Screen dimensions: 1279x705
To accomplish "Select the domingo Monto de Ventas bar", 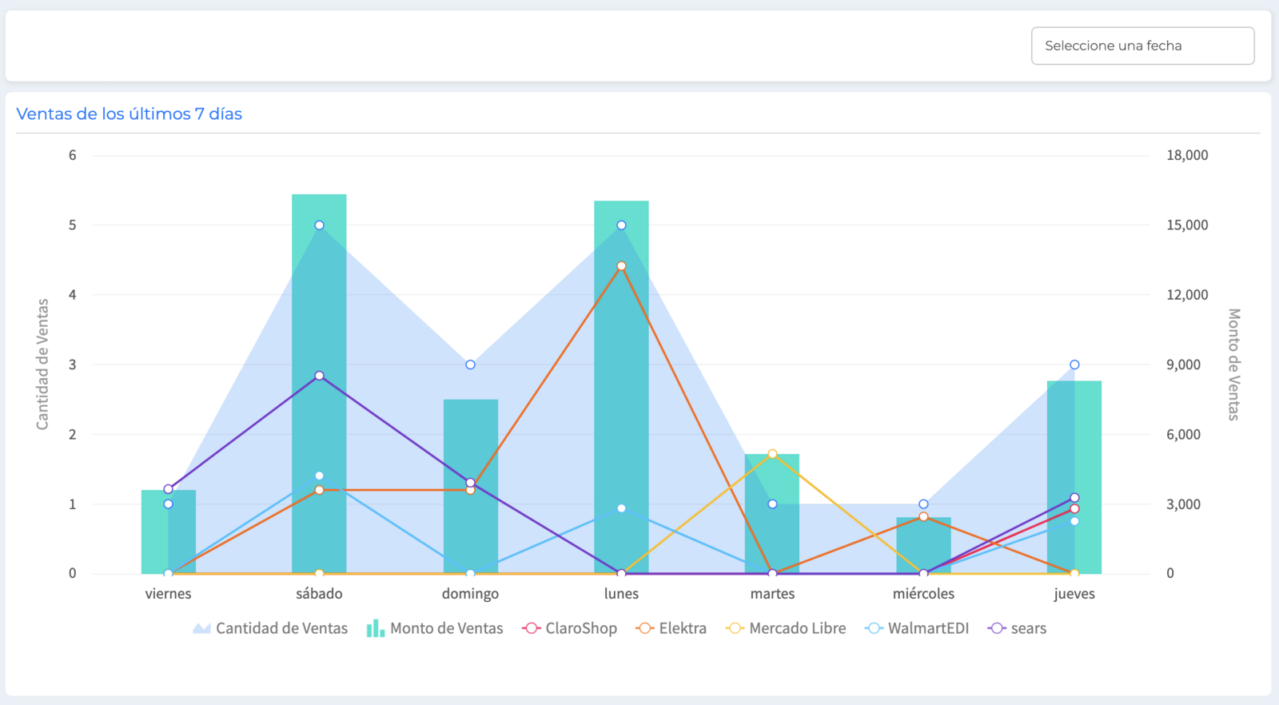I will (471, 486).
